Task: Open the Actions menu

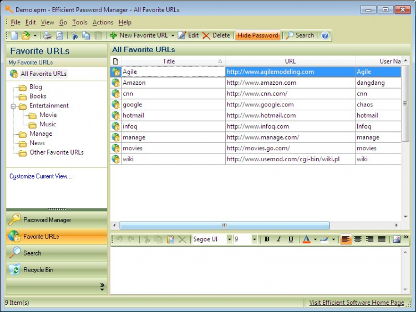Action: [x=103, y=22]
